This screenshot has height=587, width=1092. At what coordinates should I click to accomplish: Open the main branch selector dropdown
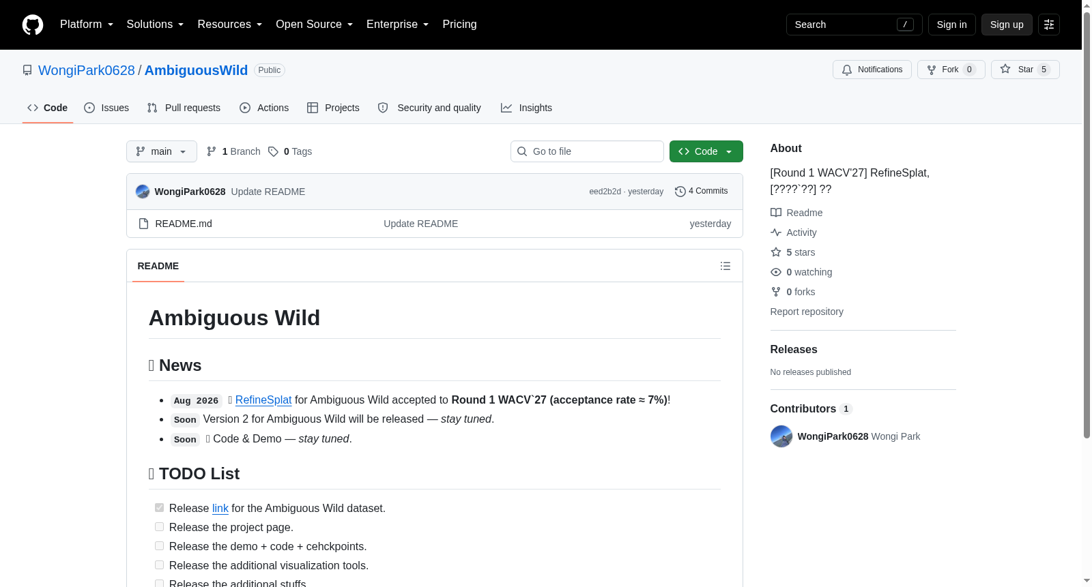click(162, 151)
